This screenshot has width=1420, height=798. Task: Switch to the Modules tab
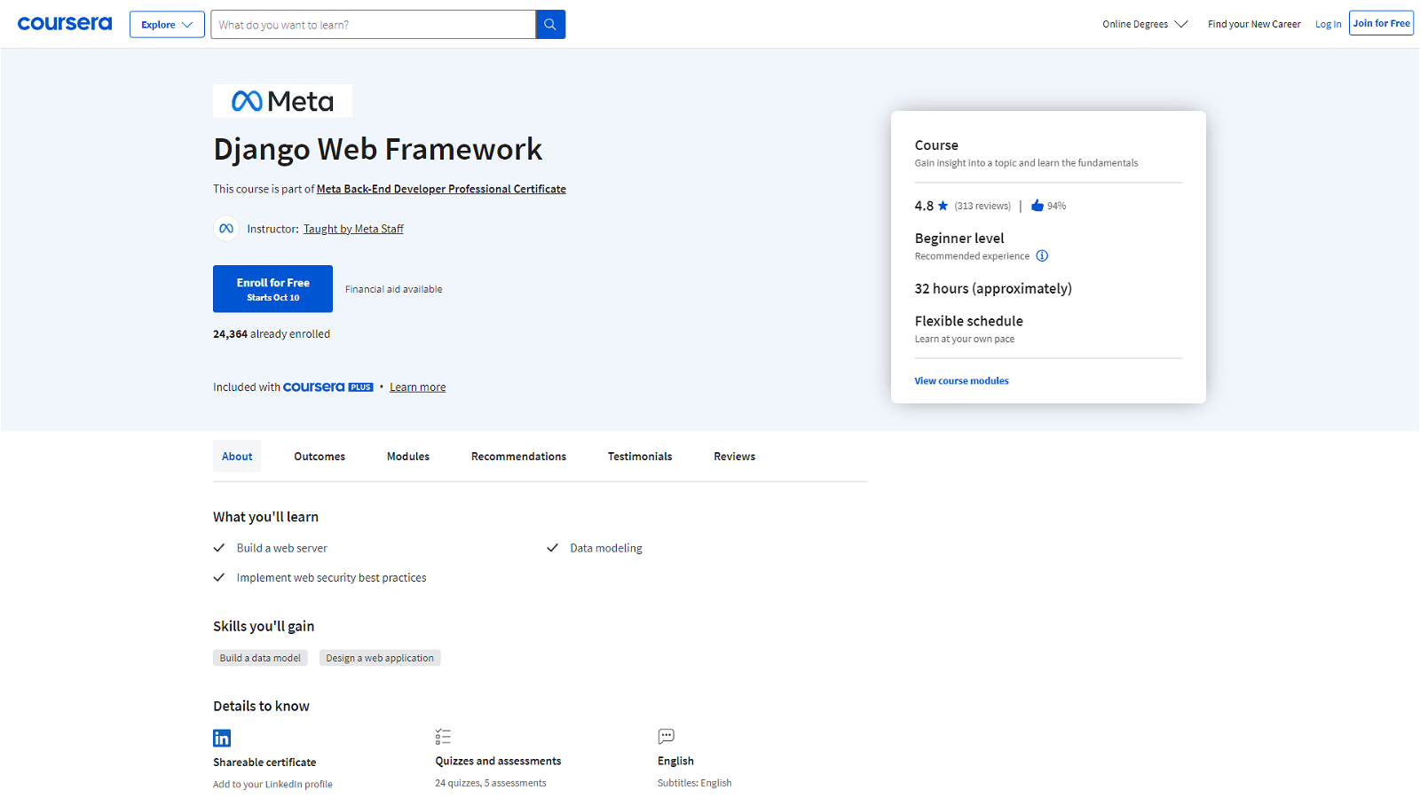[x=408, y=457]
